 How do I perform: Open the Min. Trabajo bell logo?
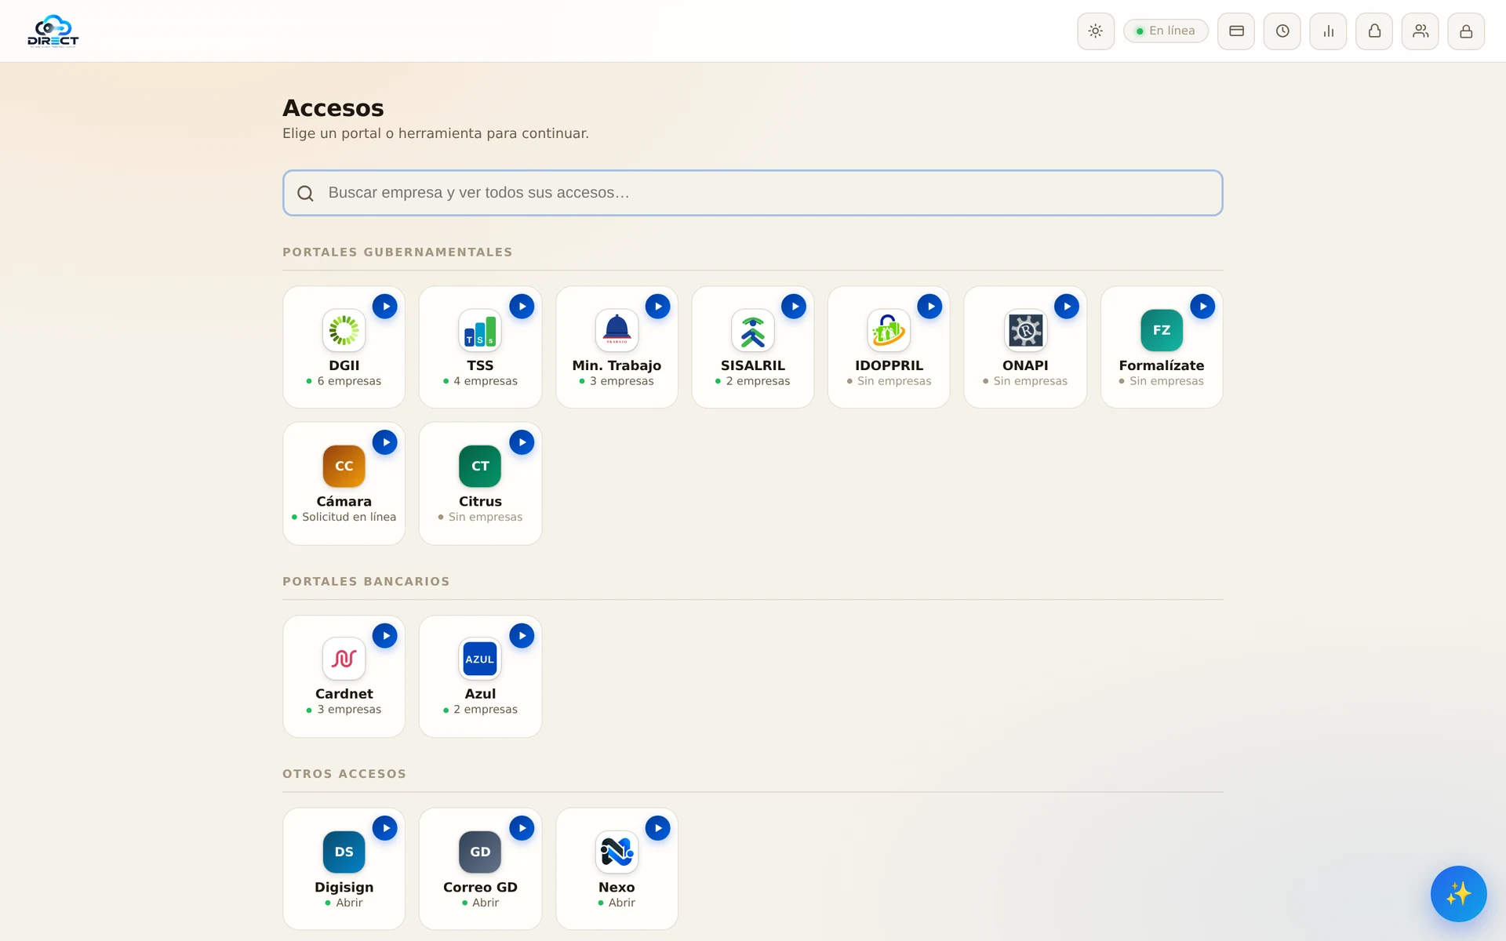point(617,330)
